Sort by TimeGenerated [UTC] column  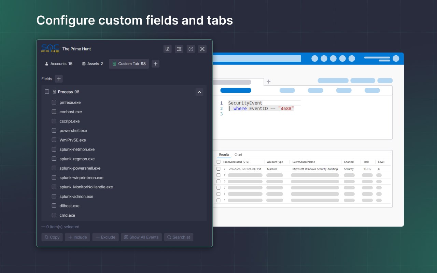tap(236, 162)
